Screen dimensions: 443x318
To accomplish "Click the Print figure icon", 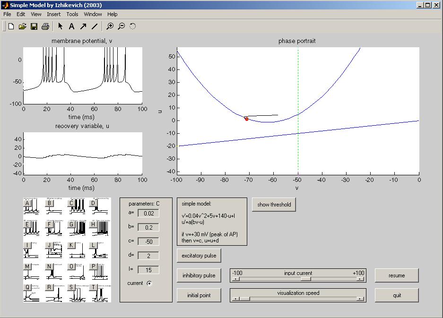I will pyautogui.click(x=45, y=26).
